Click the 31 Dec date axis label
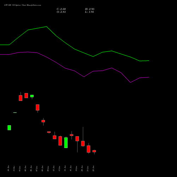This screenshot has height=177, width=177. tap(14, 169)
